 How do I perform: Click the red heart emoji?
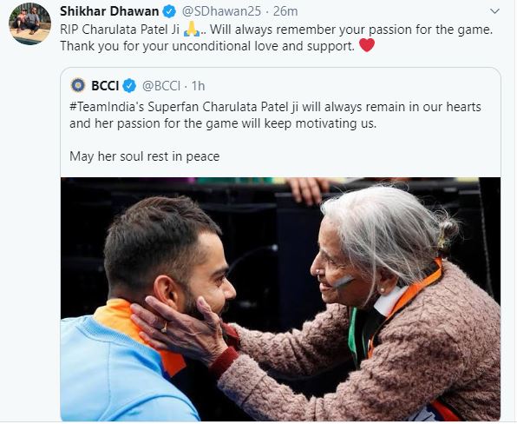coord(367,45)
